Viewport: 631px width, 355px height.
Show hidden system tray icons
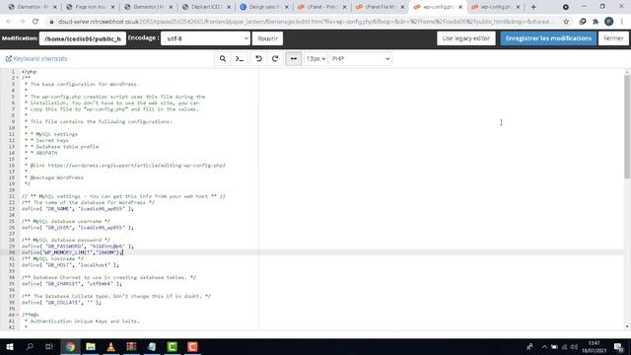click(x=544, y=346)
